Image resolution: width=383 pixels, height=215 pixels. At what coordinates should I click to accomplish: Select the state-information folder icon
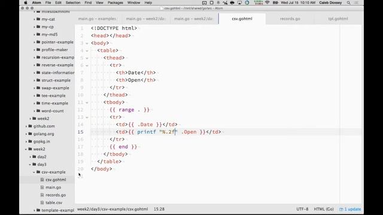38,72
